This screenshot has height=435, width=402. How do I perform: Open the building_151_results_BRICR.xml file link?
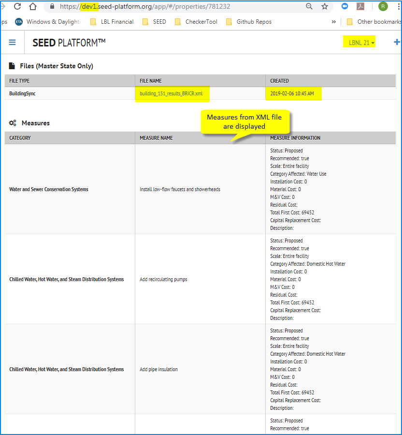click(172, 93)
